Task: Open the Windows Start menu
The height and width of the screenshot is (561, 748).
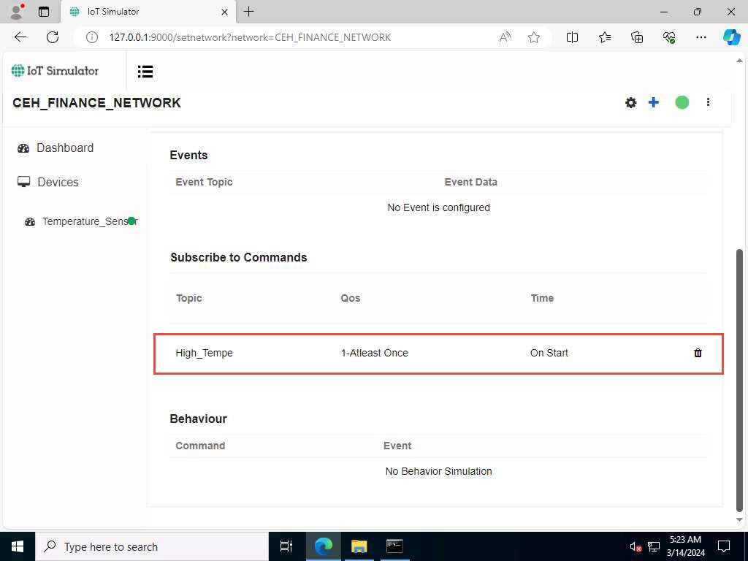Action: click(x=18, y=546)
